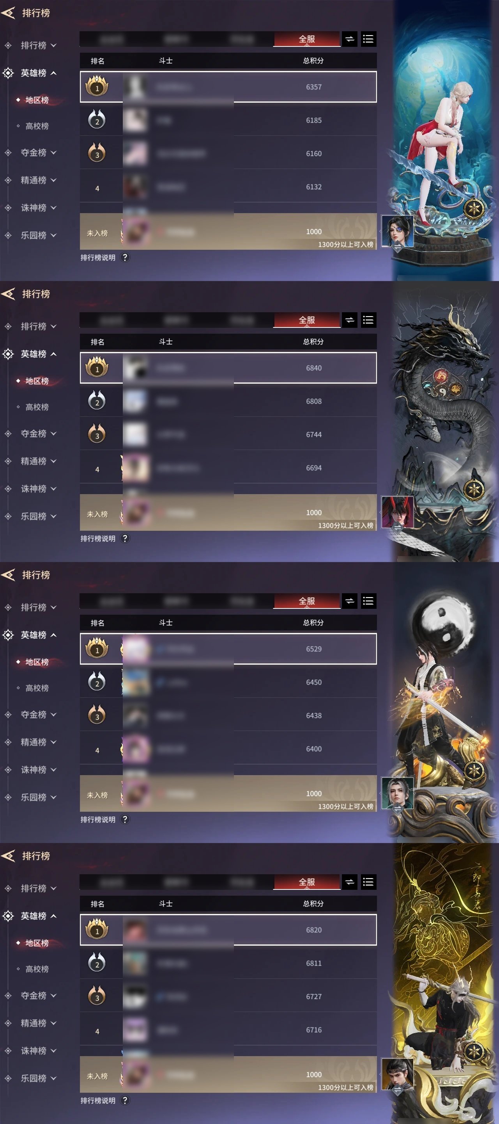The height and width of the screenshot is (1124, 499).
Task: Select 高校榜 in the leaderboard topped by 6357
Action: pos(37,126)
